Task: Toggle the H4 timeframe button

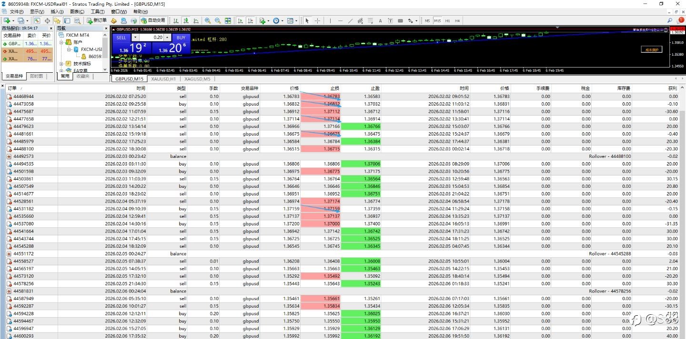Action: pyautogui.click(x=457, y=21)
